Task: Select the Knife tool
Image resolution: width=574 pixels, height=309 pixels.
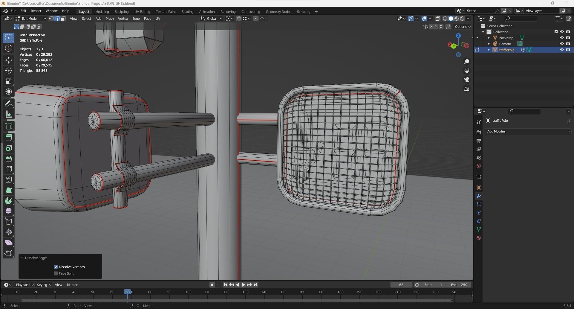Action: point(9,180)
